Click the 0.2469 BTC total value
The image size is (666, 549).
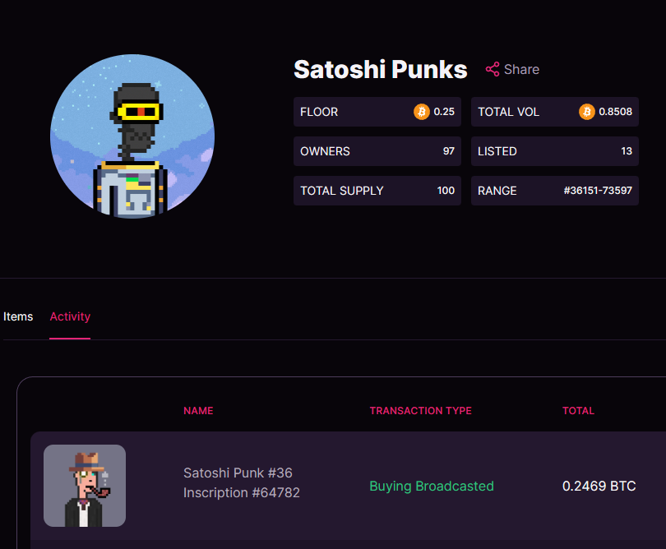(599, 487)
